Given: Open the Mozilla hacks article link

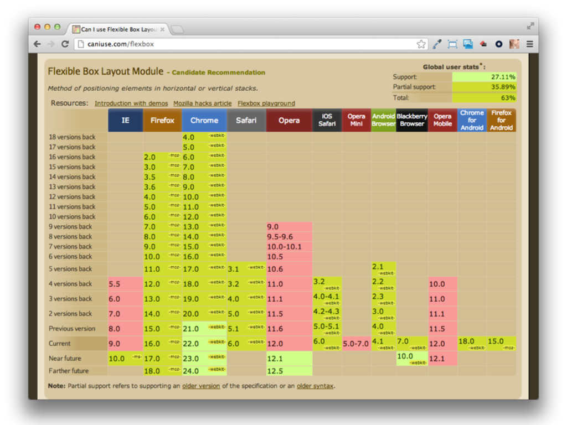Looking at the screenshot, I should tap(203, 103).
